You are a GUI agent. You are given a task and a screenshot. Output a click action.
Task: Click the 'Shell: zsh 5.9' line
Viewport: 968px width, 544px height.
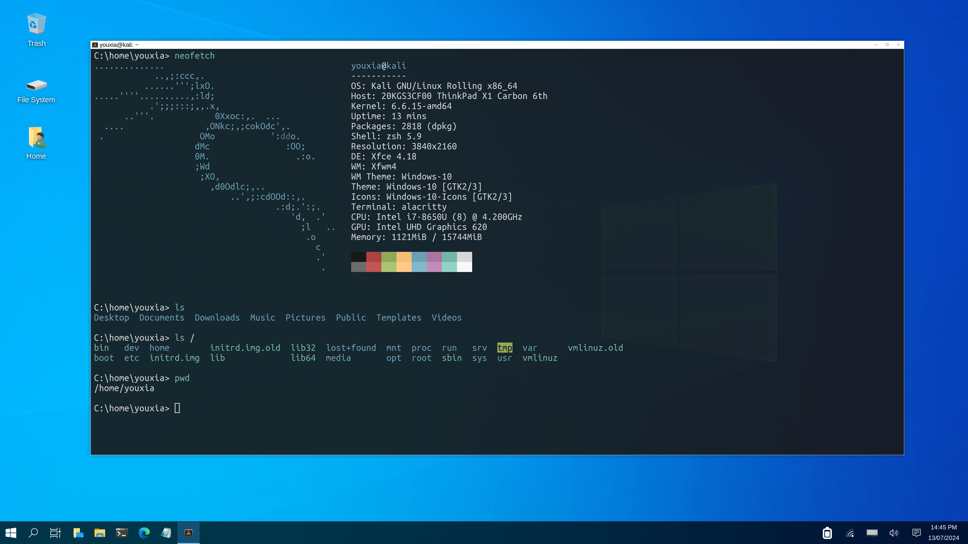pyautogui.click(x=386, y=136)
